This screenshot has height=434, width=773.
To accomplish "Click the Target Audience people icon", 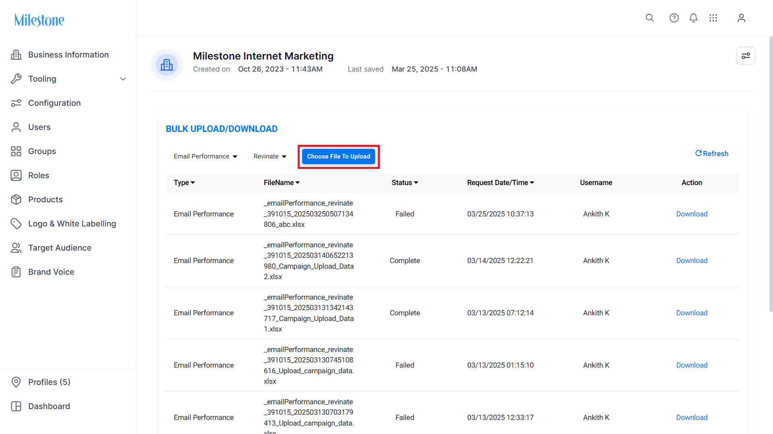I will pyautogui.click(x=16, y=248).
